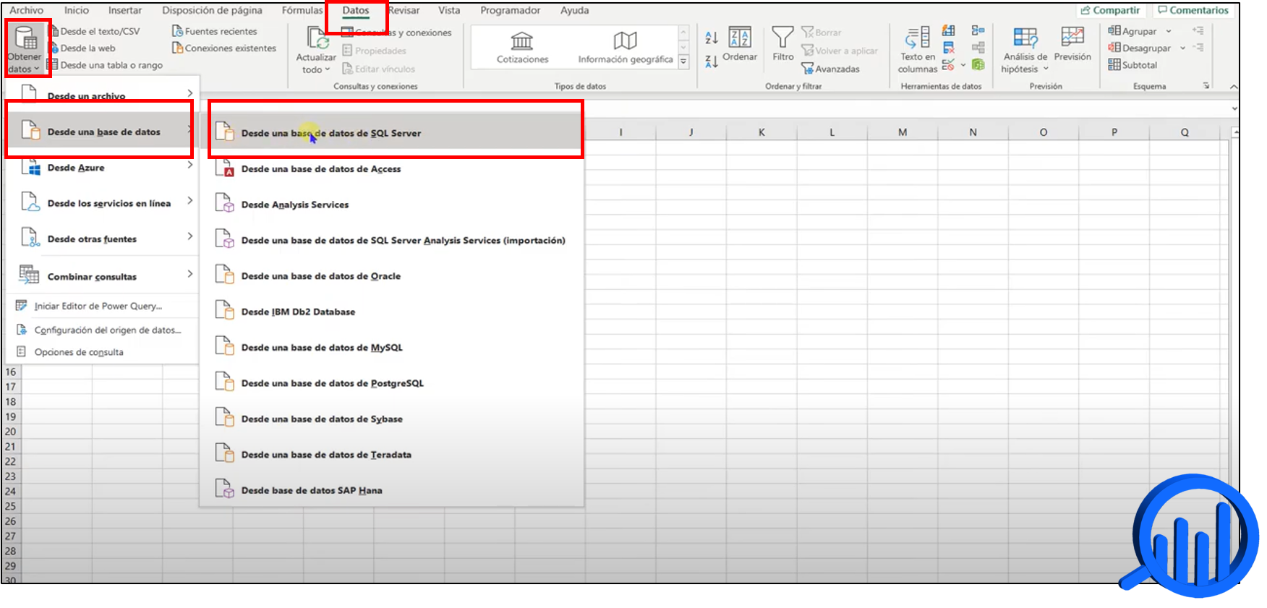
Task: Select column M header
Action: click(903, 132)
